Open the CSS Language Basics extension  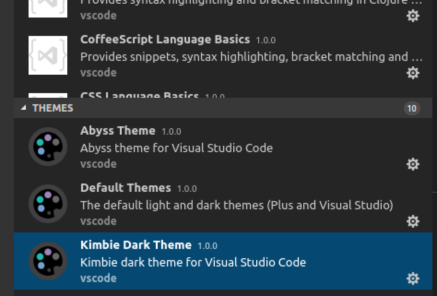point(139,95)
